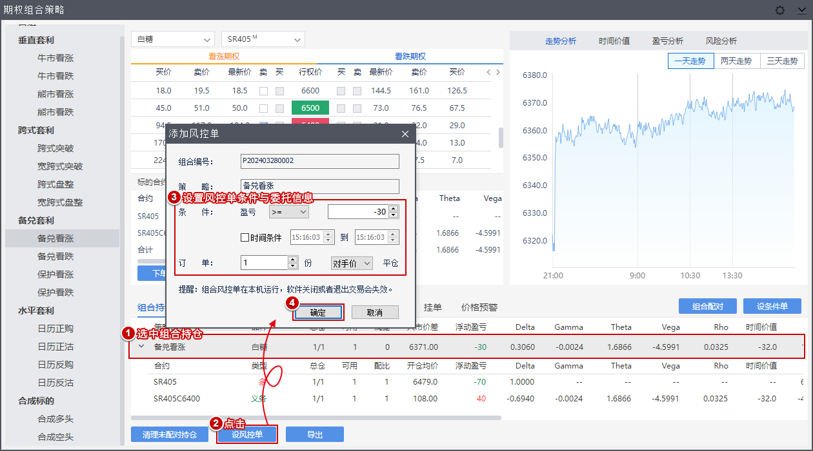The width and height of the screenshot is (813, 451).
Task: Open the 挂单 tab
Action: (x=432, y=307)
